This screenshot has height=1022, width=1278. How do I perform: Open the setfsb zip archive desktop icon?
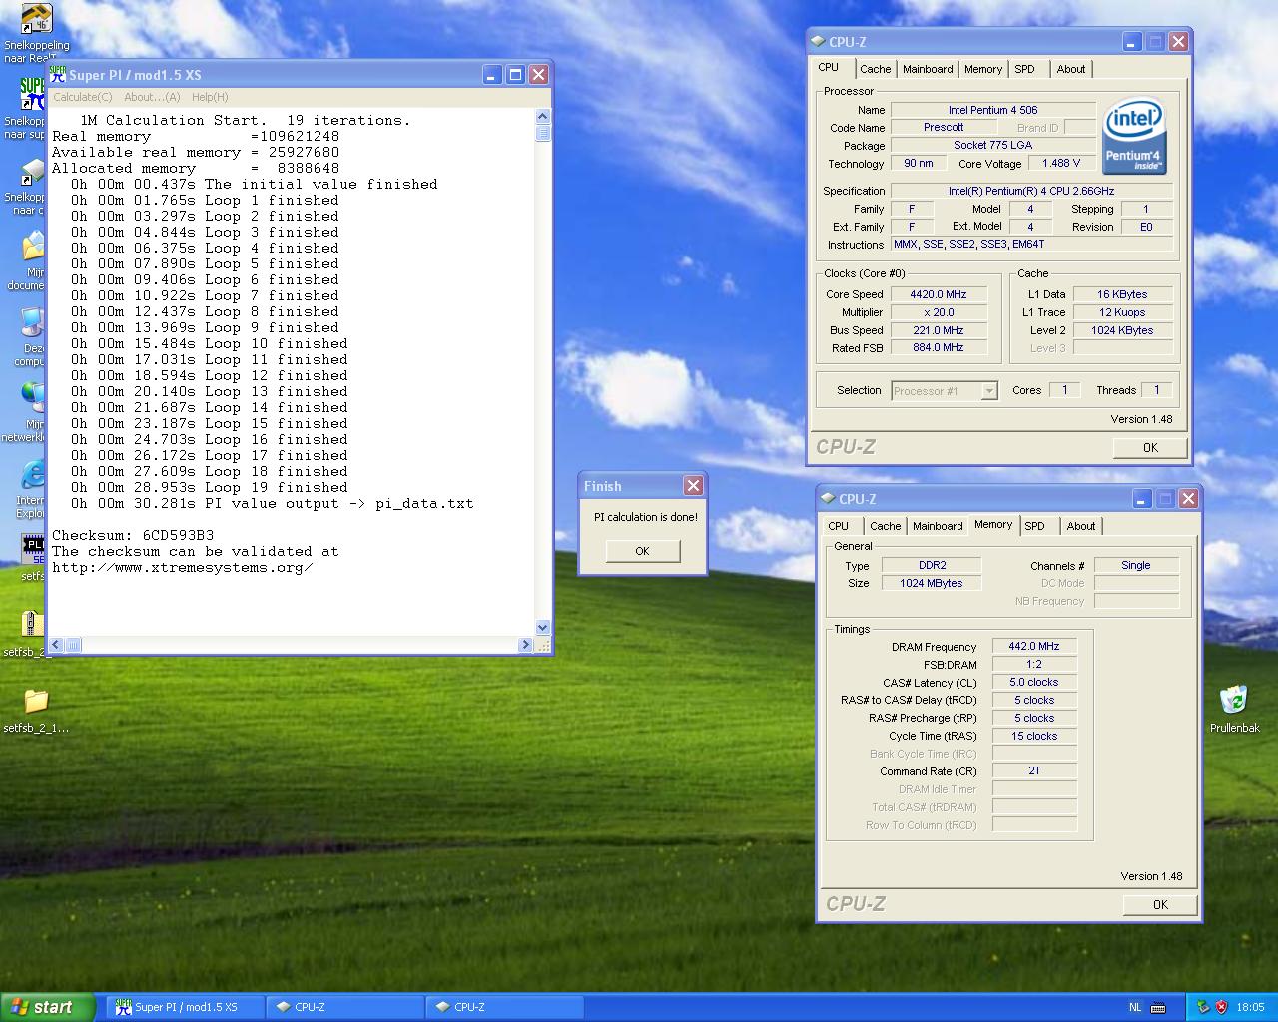(x=32, y=624)
